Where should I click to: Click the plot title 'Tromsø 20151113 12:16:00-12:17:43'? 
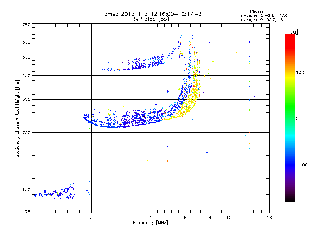pyautogui.click(x=150, y=14)
